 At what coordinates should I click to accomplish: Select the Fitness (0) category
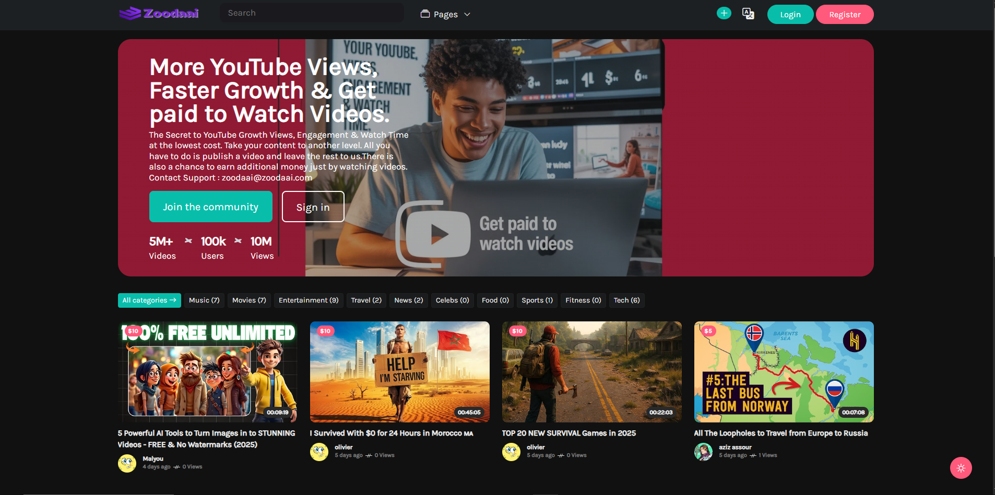pos(583,300)
